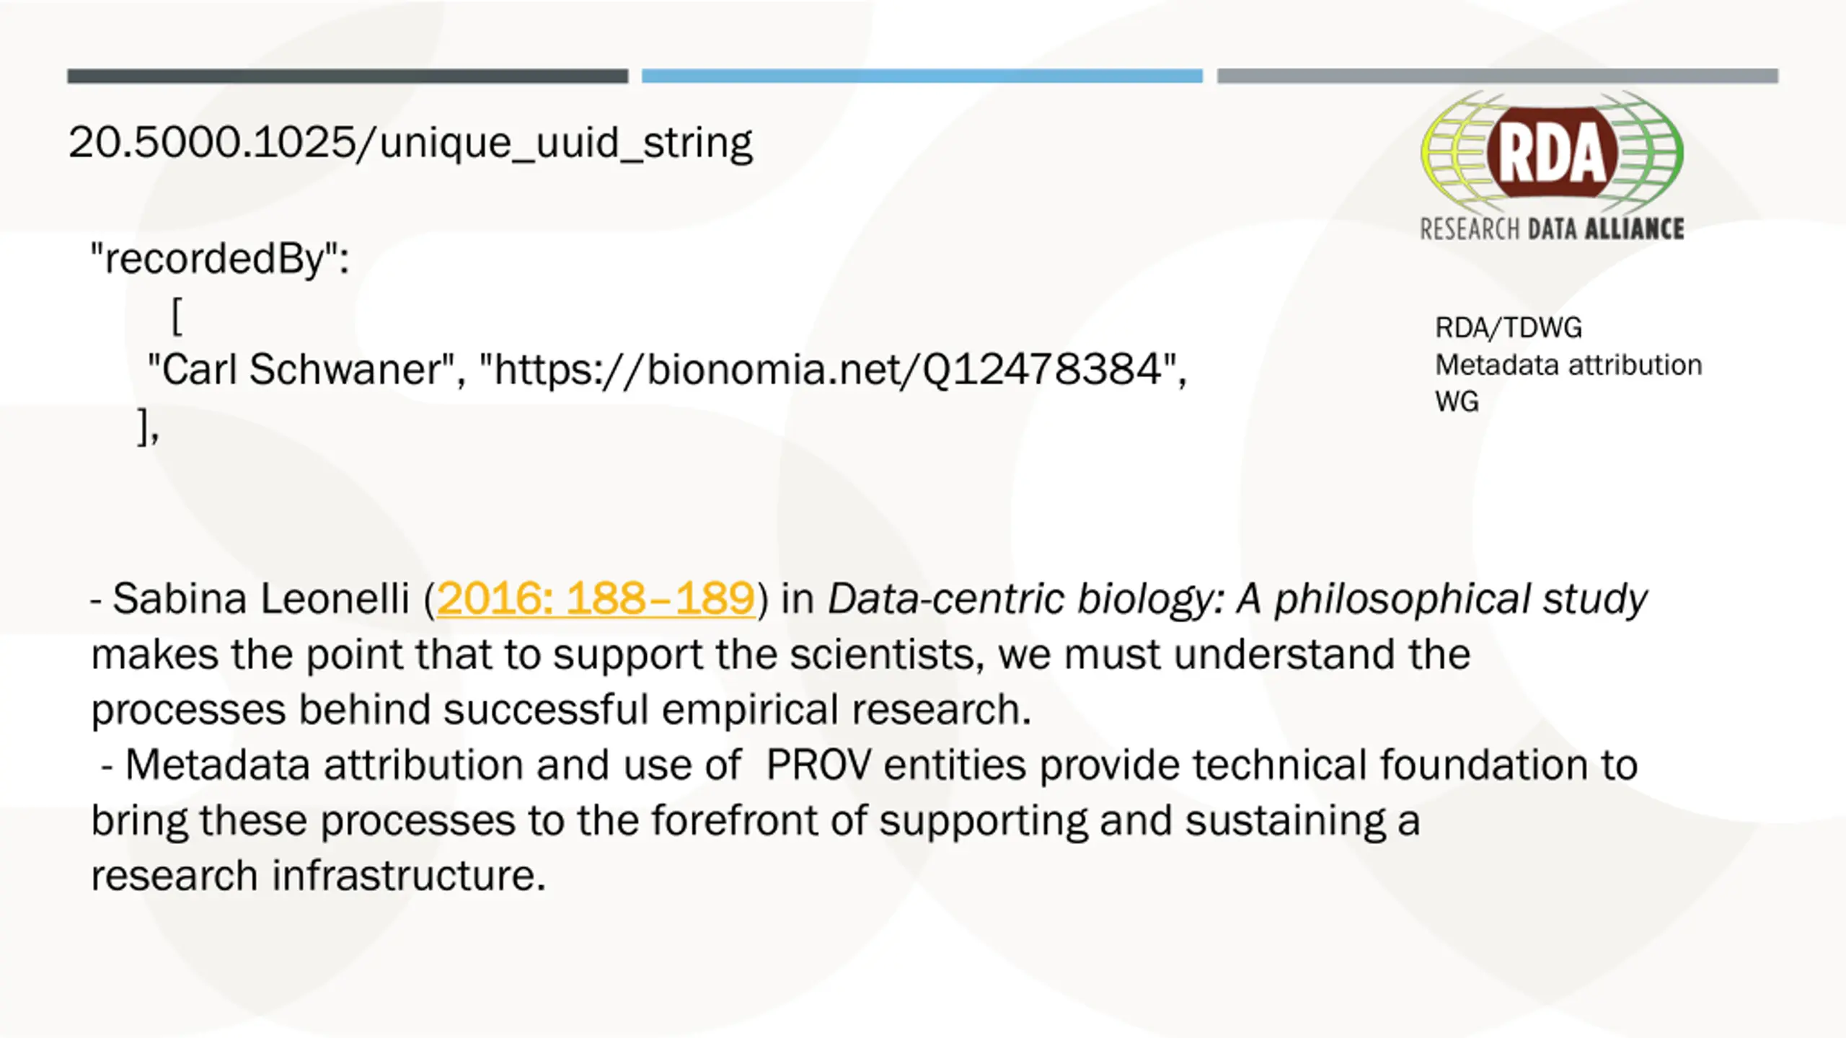The image size is (1846, 1038).
Task: Click the "research infrastructure." final line
Action: click(x=318, y=875)
